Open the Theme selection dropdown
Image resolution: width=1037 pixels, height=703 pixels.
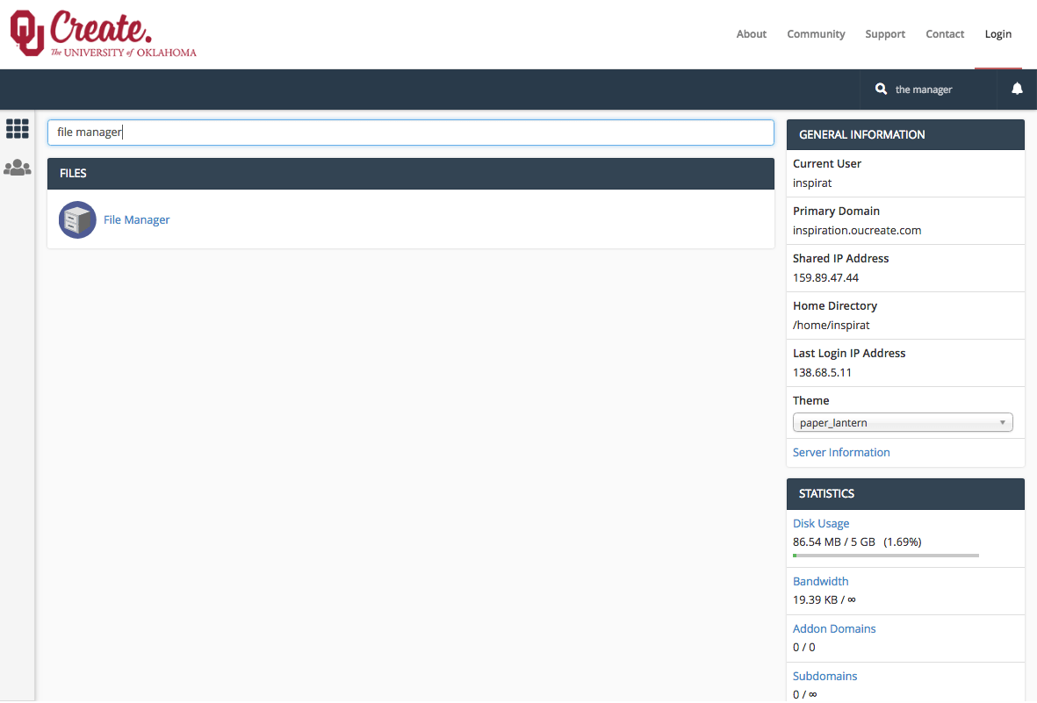click(903, 422)
